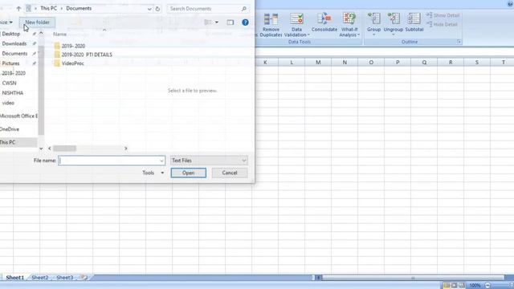The image size is (514, 289).
Task: Click the refresh icon beside the address bar
Action: pos(157,9)
